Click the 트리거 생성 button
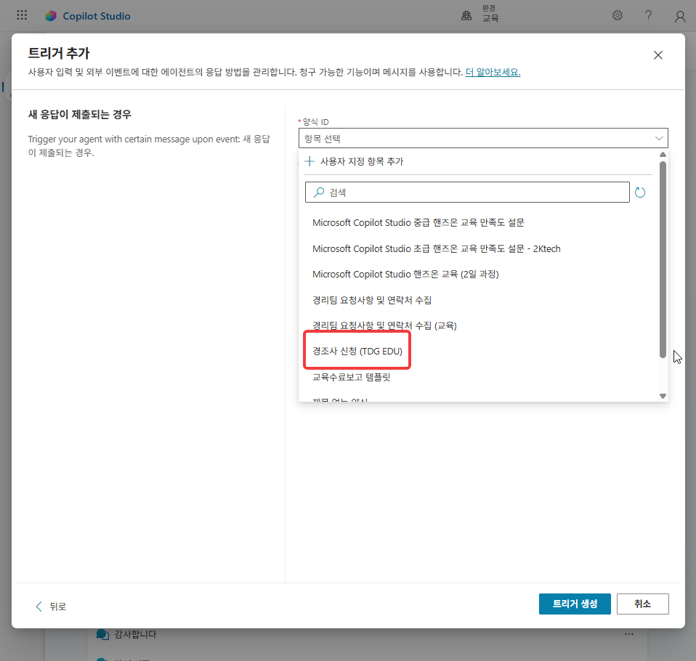The image size is (696, 661). [575, 604]
